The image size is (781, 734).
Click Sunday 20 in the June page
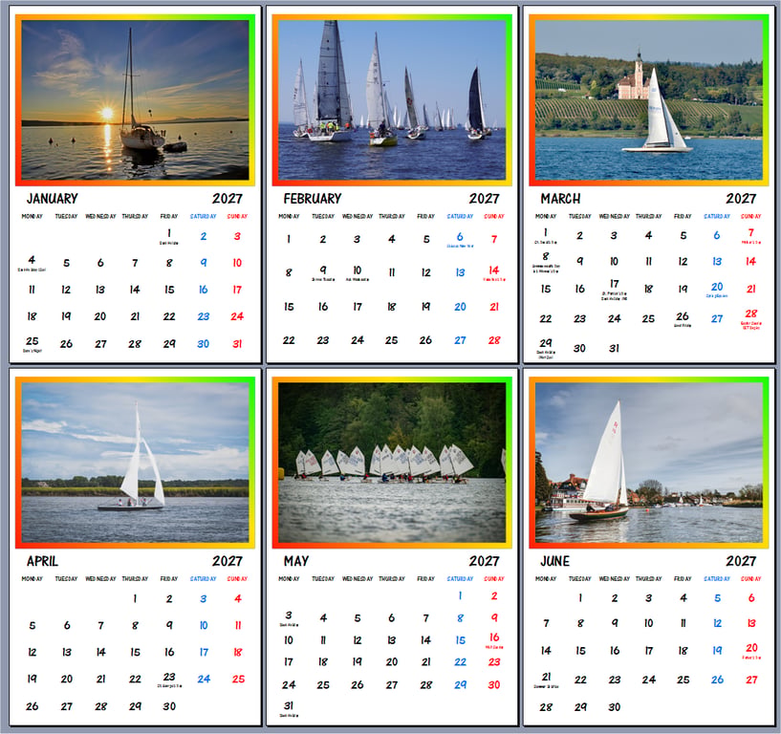tap(751, 648)
